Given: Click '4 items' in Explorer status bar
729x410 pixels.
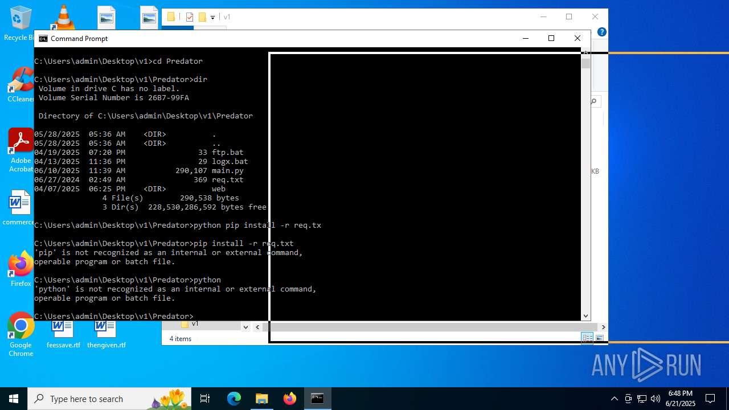Looking at the screenshot, I should (x=181, y=339).
